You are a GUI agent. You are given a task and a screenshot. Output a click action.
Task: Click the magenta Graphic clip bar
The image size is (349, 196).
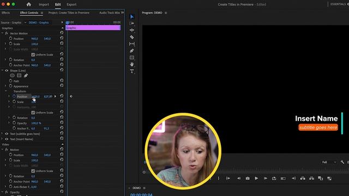[93, 28]
